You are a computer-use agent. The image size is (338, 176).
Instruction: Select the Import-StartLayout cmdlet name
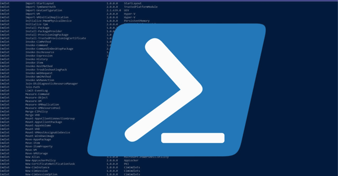pyautogui.click(x=39, y=3)
